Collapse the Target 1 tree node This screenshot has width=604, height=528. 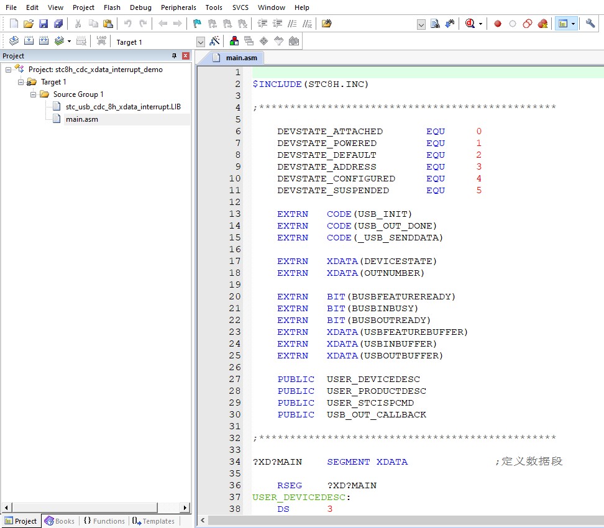(21, 82)
